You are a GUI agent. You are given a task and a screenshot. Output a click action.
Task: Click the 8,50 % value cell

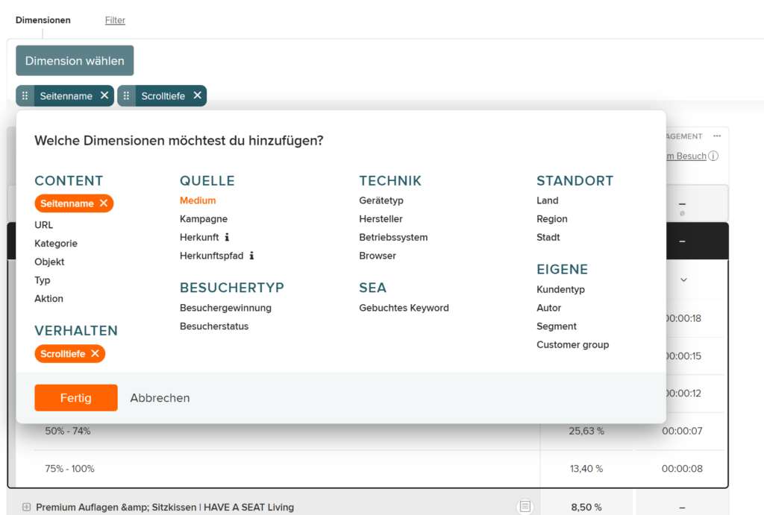pyautogui.click(x=586, y=508)
